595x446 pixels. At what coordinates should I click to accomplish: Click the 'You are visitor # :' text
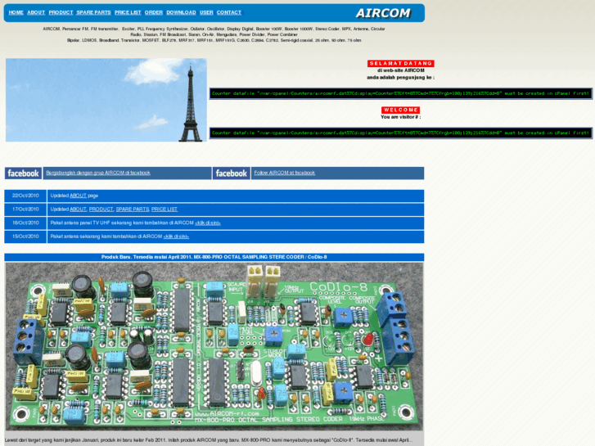401,117
